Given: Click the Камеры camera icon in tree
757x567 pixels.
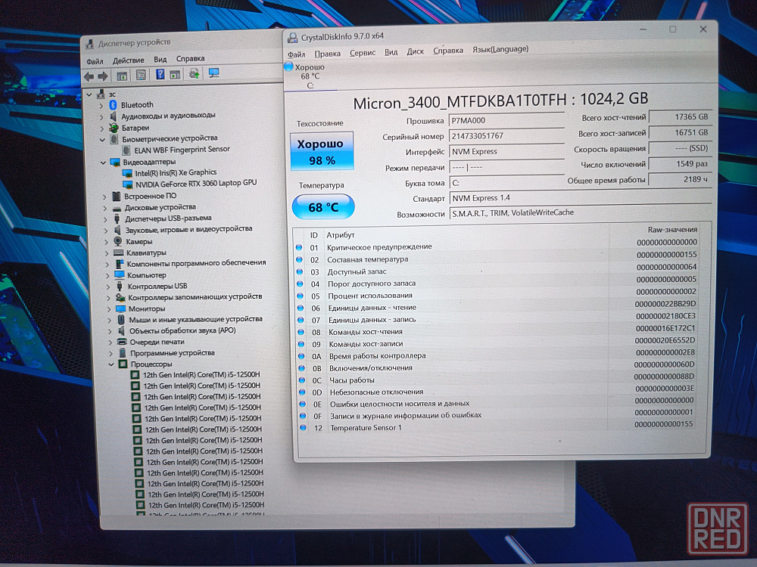Looking at the screenshot, I should [x=118, y=241].
